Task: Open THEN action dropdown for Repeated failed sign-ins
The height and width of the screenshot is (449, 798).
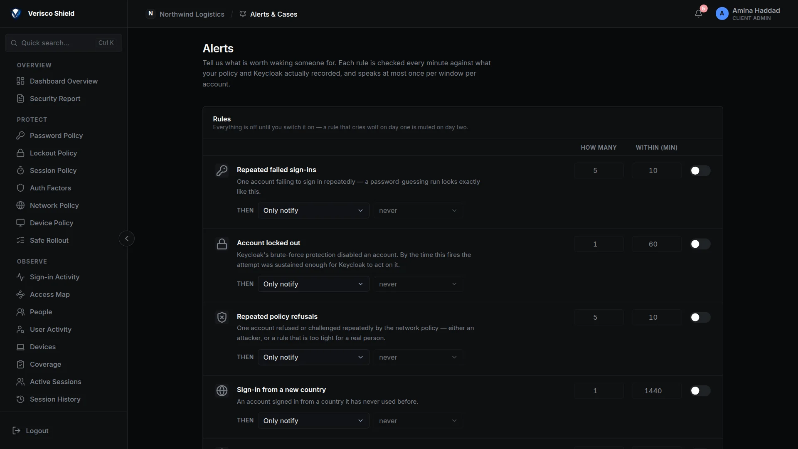Action: 313,211
